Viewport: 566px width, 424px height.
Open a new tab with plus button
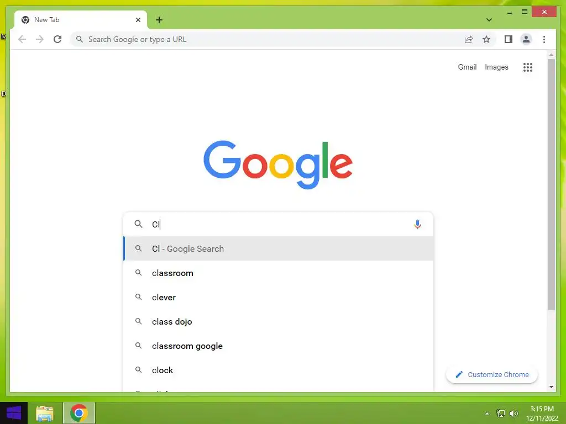[x=159, y=20]
